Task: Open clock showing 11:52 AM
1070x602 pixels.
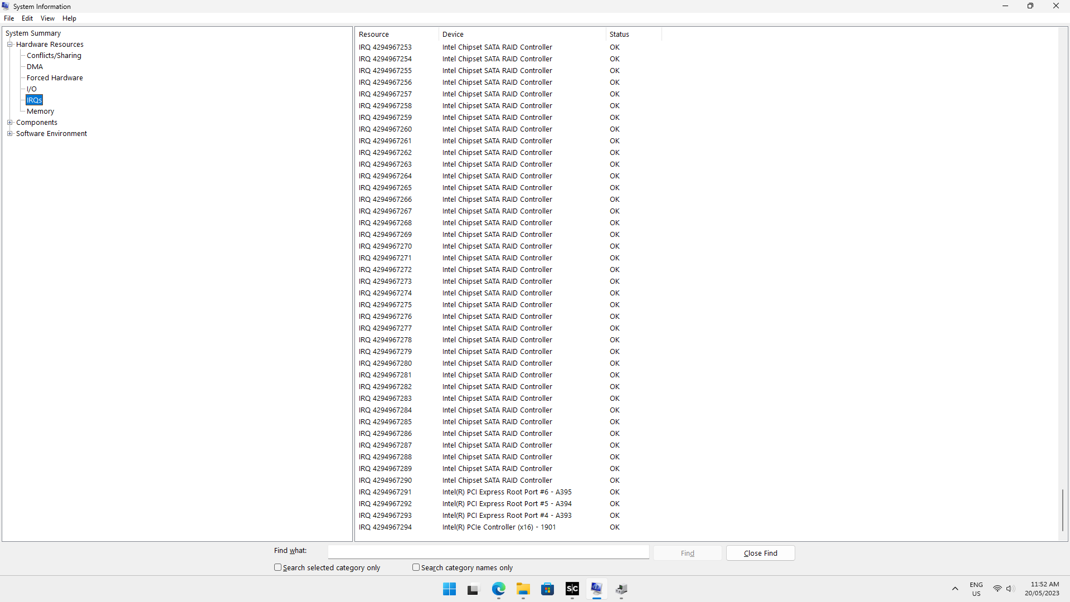Action: [1042, 589]
